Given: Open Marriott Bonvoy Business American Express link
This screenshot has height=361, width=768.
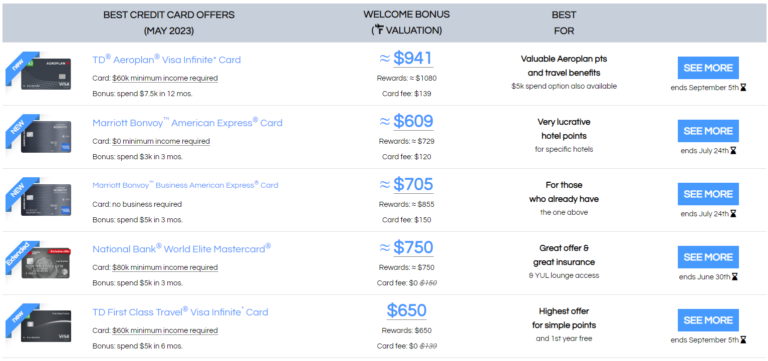Looking at the screenshot, I should point(185,185).
